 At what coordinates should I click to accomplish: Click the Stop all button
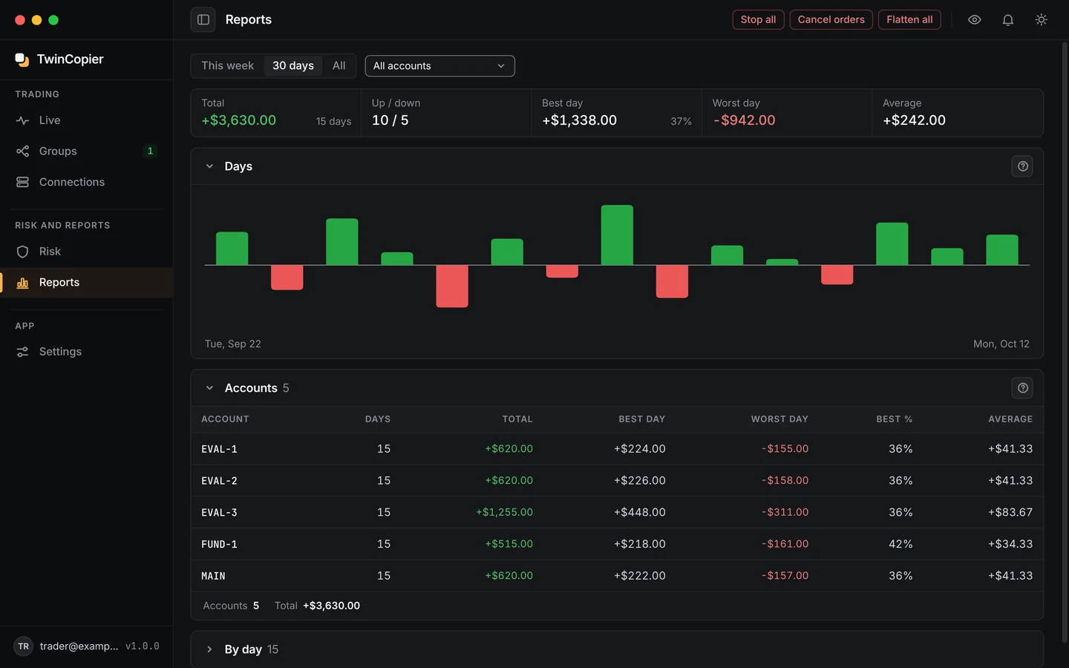click(758, 20)
